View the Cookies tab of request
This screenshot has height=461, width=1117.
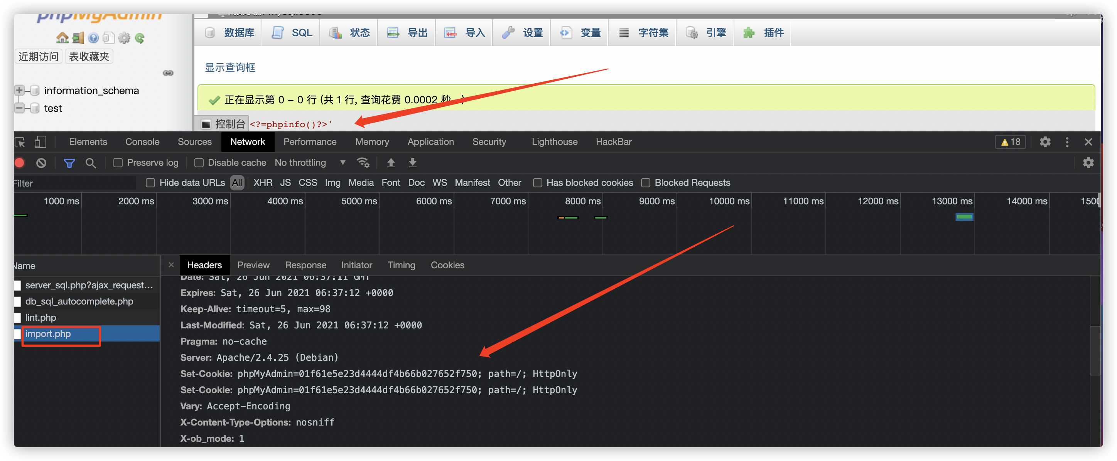point(447,265)
